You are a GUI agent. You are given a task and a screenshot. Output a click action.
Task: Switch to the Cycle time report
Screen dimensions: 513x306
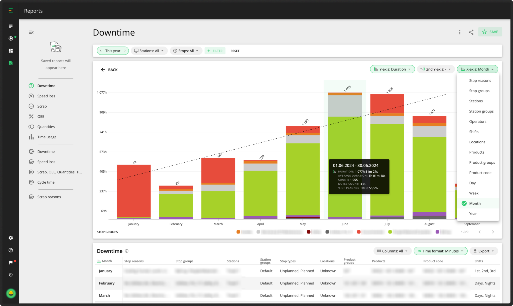[46, 182]
